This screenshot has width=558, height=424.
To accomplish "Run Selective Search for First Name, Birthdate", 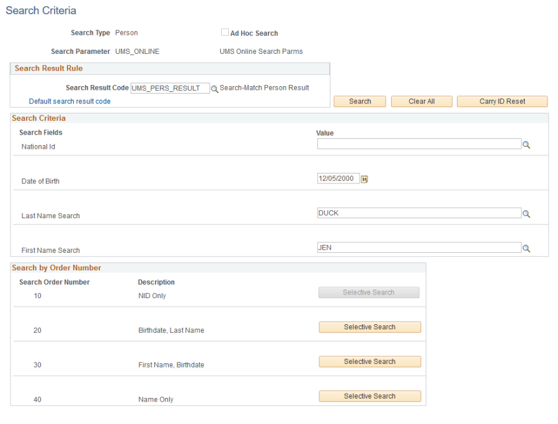I will coord(370,361).
